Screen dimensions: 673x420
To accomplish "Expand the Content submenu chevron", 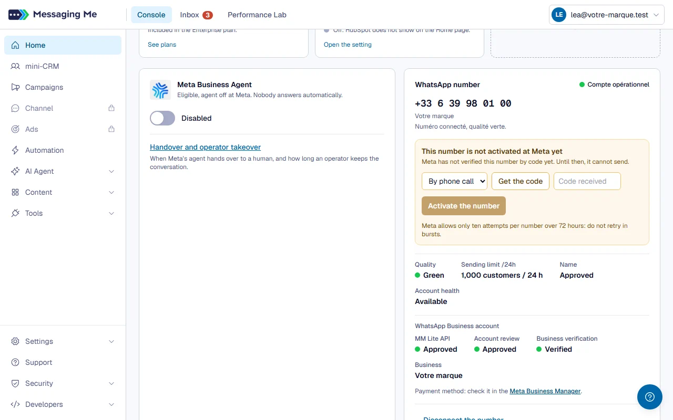I will [x=111, y=192].
